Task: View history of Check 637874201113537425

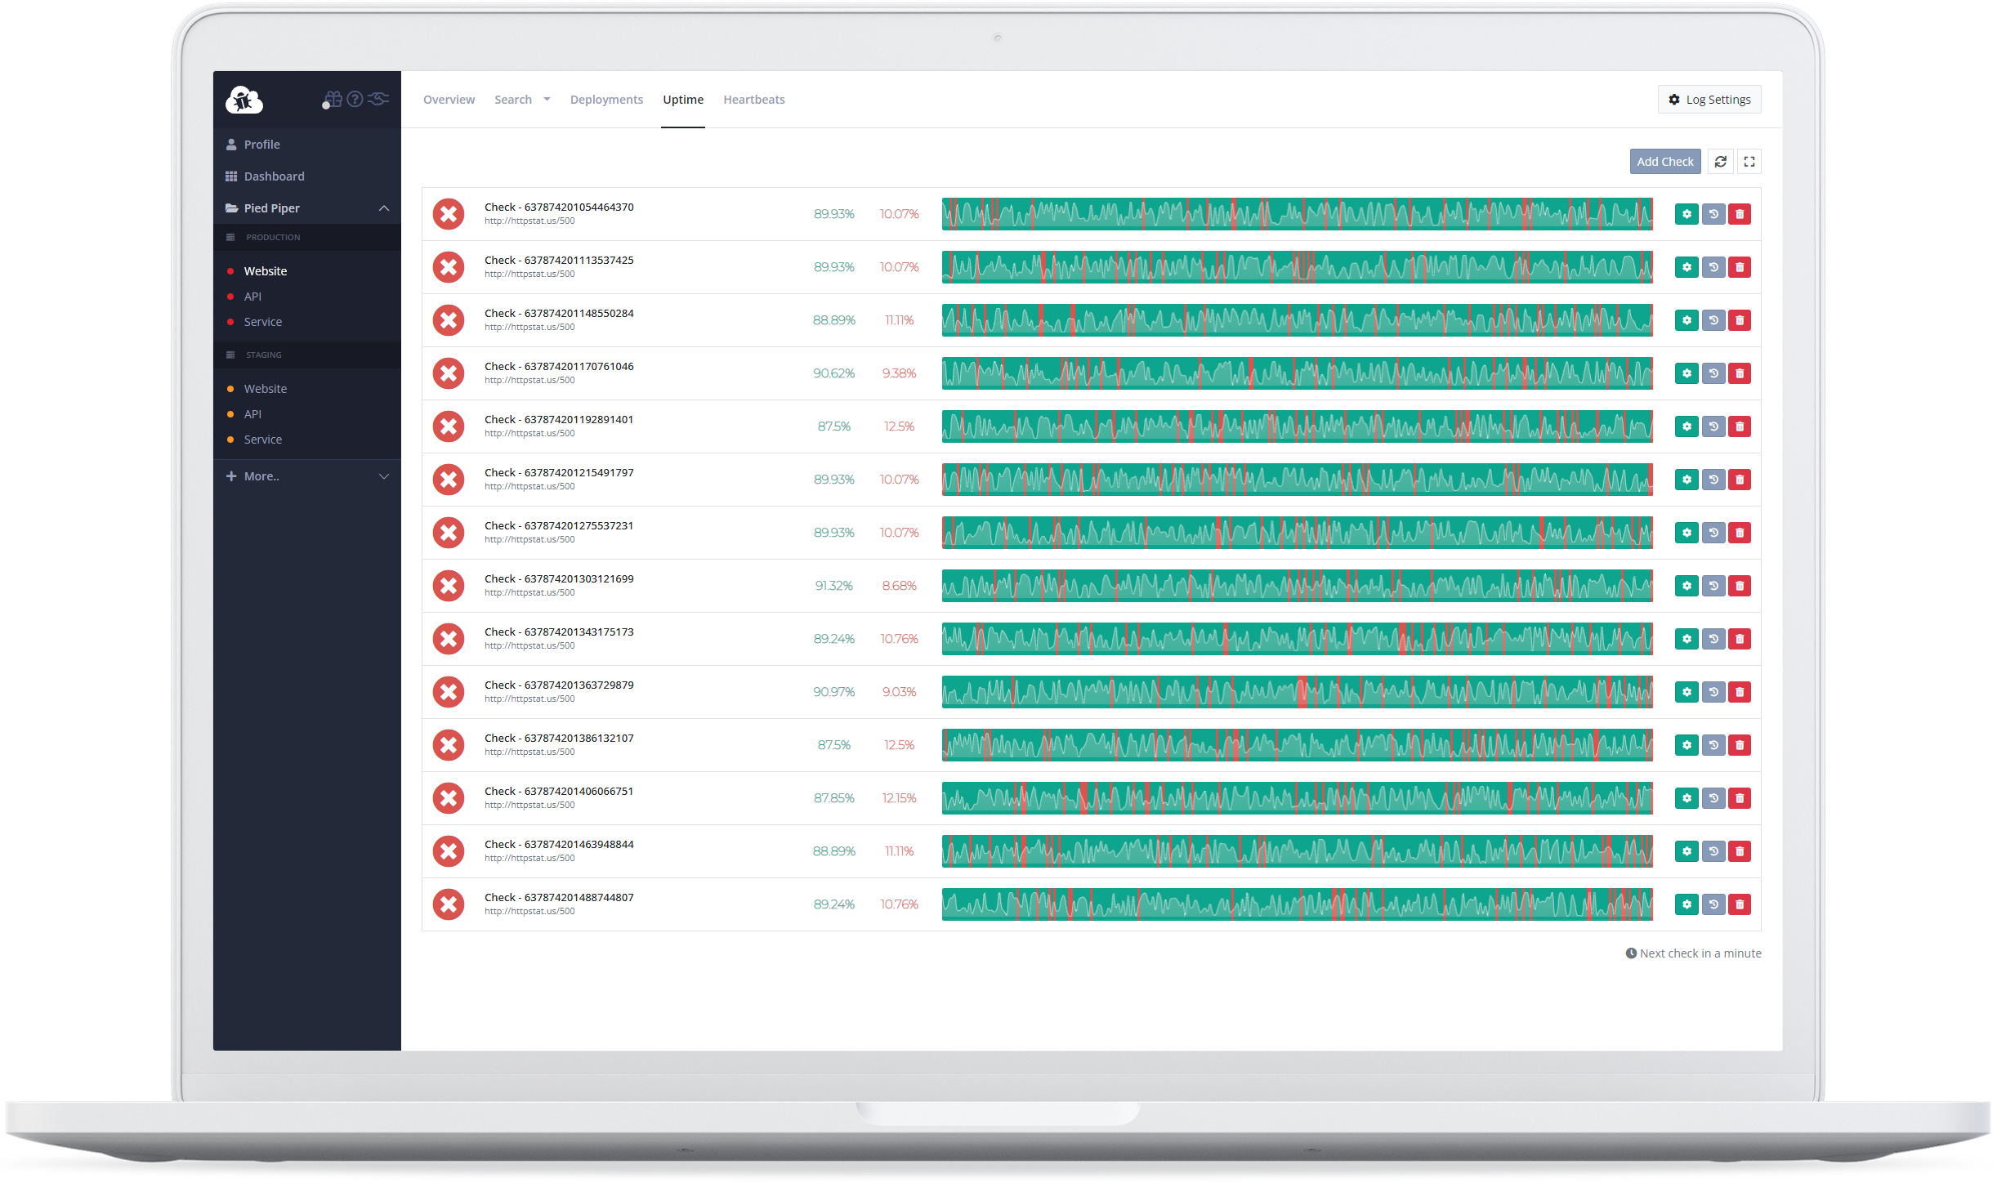Action: point(1713,267)
